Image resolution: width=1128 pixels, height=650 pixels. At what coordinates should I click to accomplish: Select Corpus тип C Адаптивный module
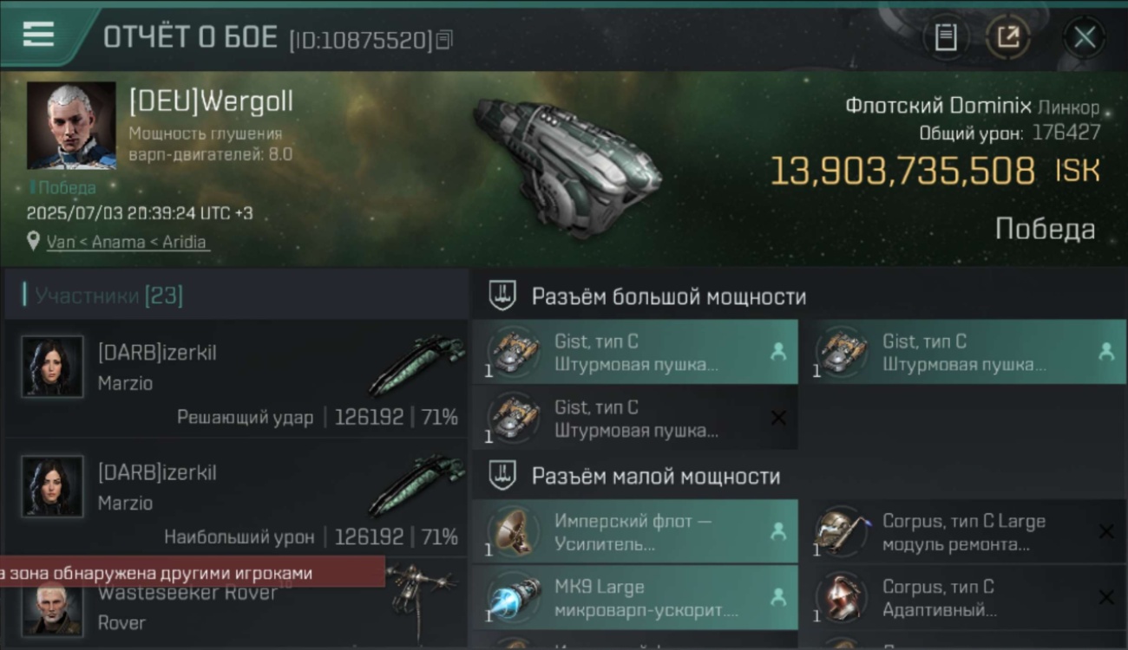click(x=964, y=597)
